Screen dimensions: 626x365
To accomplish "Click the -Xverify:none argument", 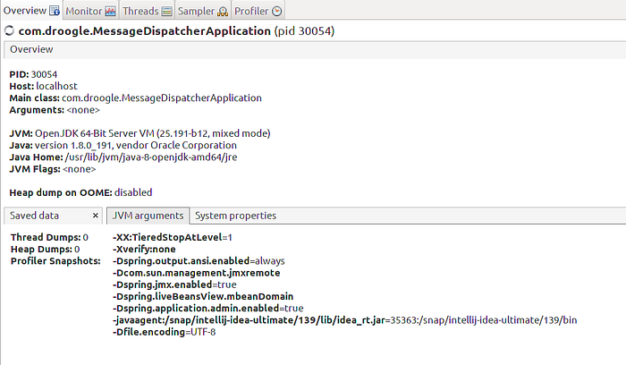I will click(x=144, y=250).
